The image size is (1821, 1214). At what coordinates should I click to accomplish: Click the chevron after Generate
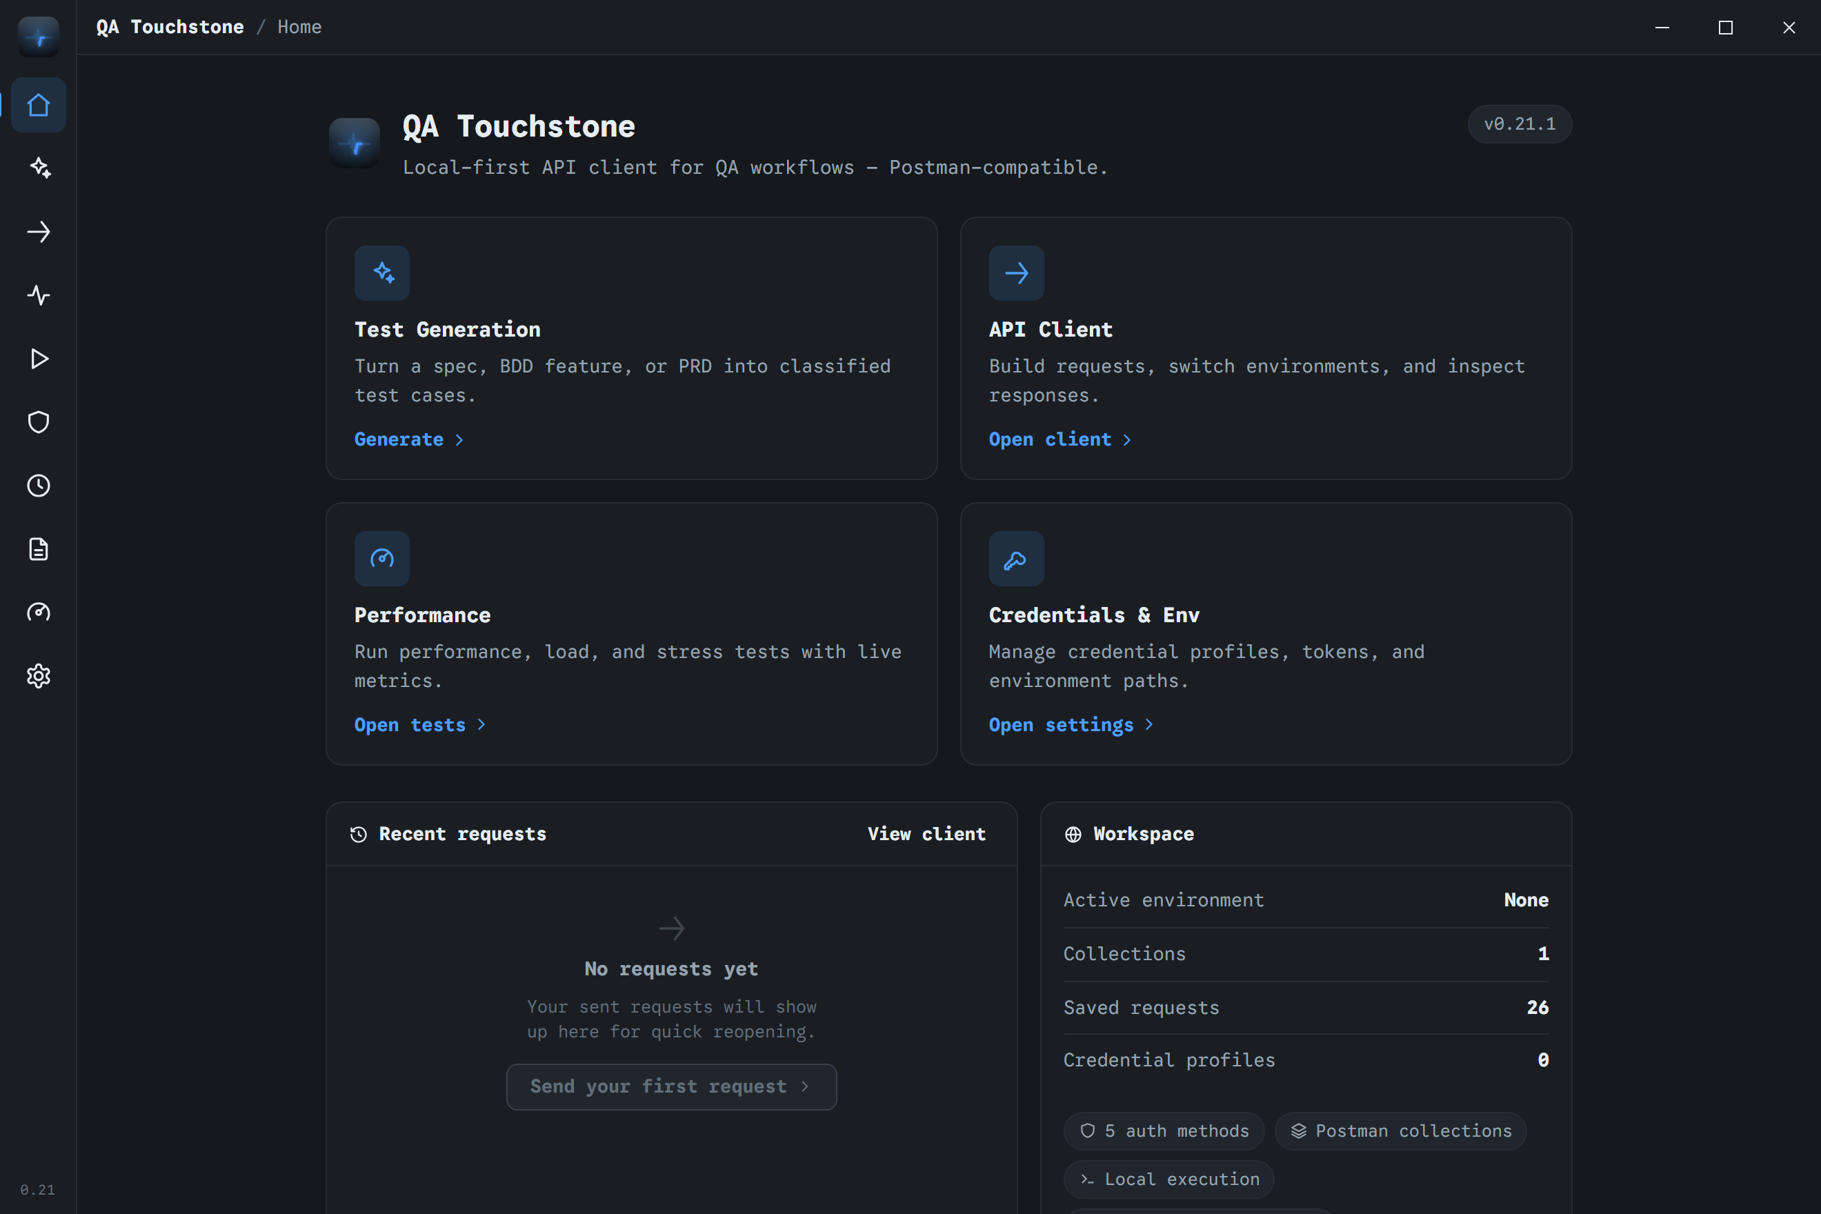pyautogui.click(x=459, y=440)
